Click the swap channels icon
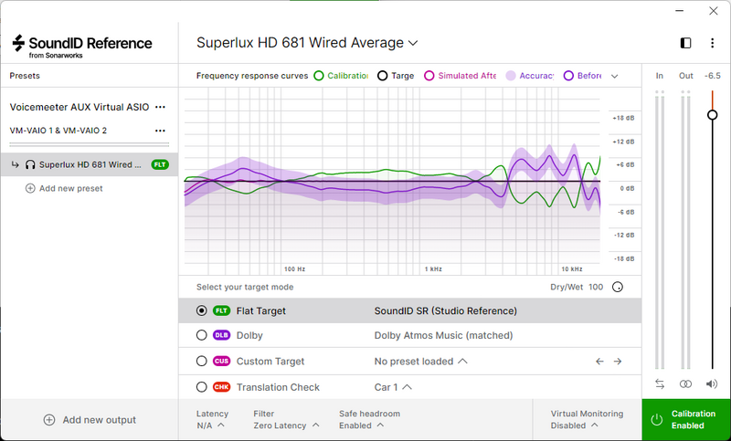 659,383
